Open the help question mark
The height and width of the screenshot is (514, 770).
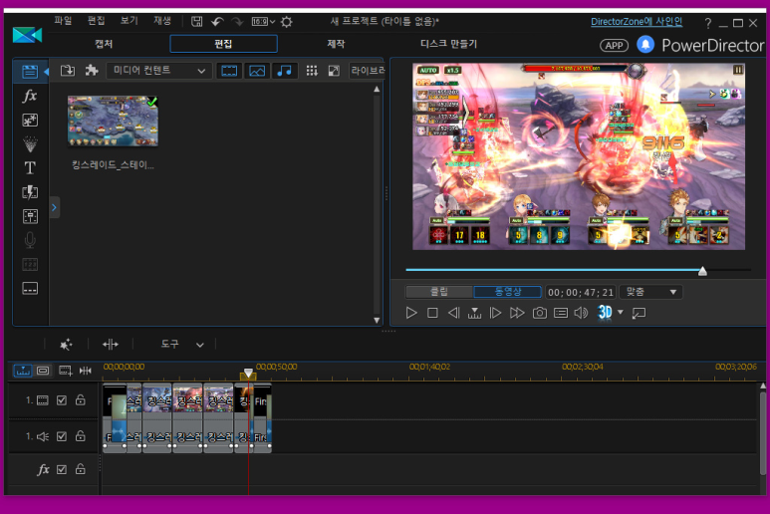coord(707,23)
